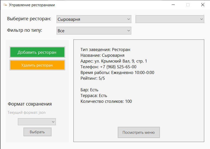Screen dimensions: 210x149
Task: Click the Адрес line in restaurant info
Action: (114, 61)
